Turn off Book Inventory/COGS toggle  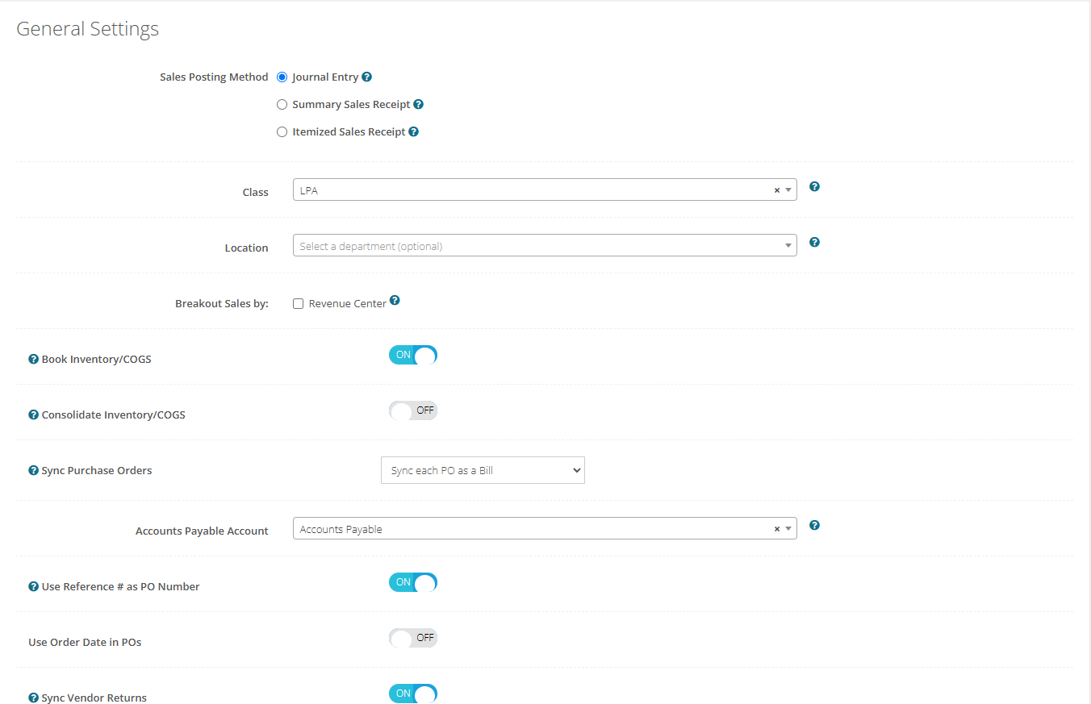coord(413,355)
